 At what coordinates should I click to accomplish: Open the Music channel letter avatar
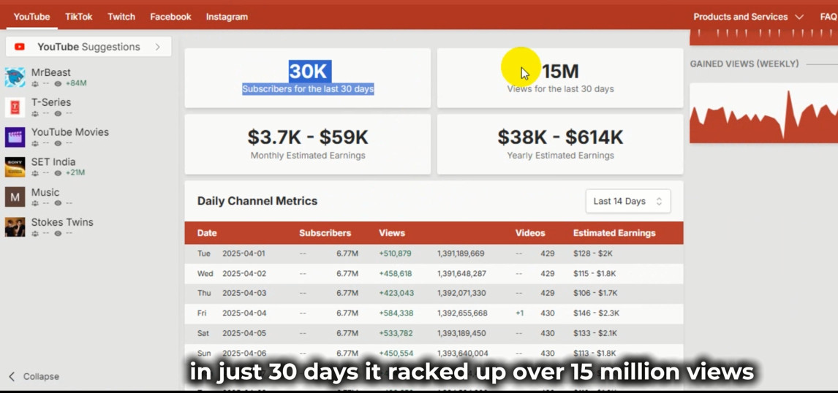15,197
